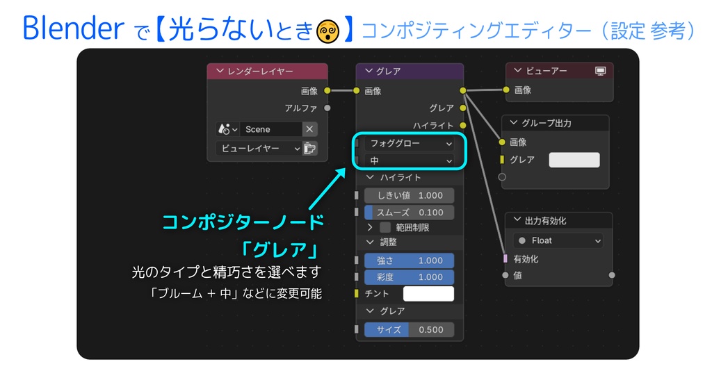The height and width of the screenshot is (373, 712).
Task: Adjust the 彩度 1.000 slider
Action: [x=409, y=277]
